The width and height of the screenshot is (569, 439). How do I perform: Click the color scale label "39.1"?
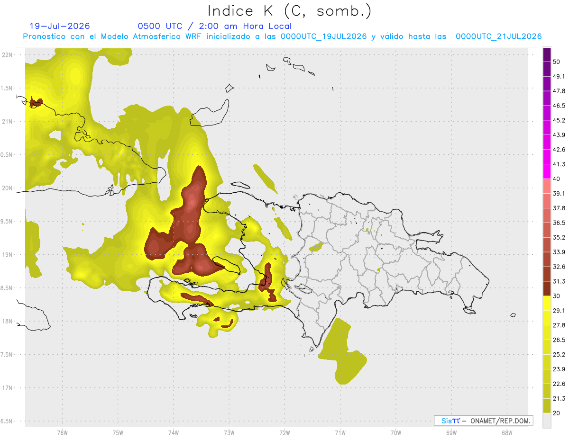click(x=560, y=193)
